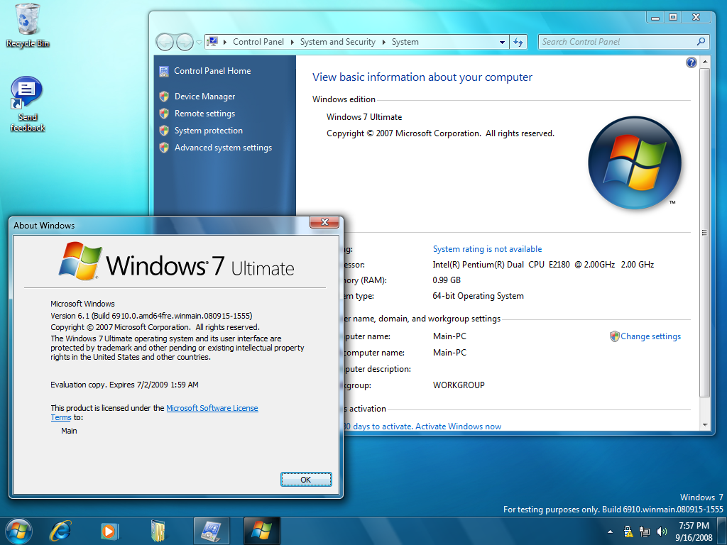
Task: Open the recent pages dropdown arrow
Action: click(x=199, y=42)
